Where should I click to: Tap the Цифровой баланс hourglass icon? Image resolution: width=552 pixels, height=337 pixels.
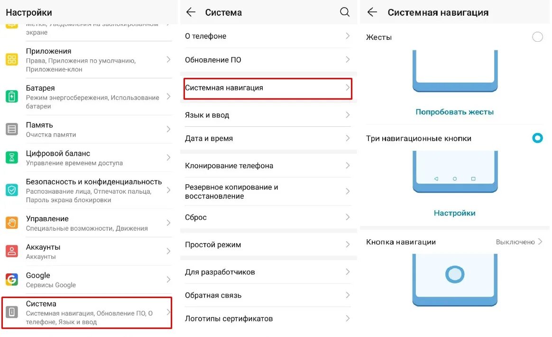point(12,158)
